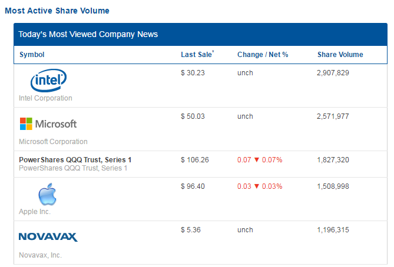Viewport: 394px width, 267px height.
Task: Click the red 0.07% net percentage
Action: (272, 160)
